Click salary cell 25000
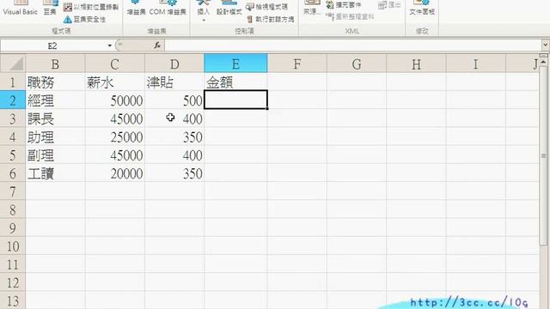550x309 pixels. [114, 136]
